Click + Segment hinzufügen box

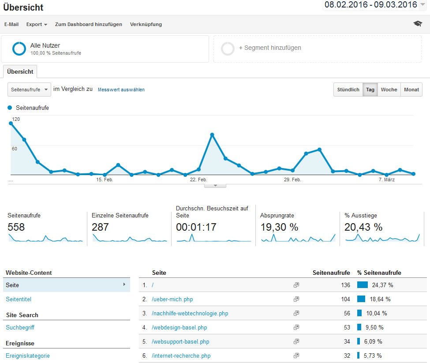pyautogui.click(x=269, y=48)
